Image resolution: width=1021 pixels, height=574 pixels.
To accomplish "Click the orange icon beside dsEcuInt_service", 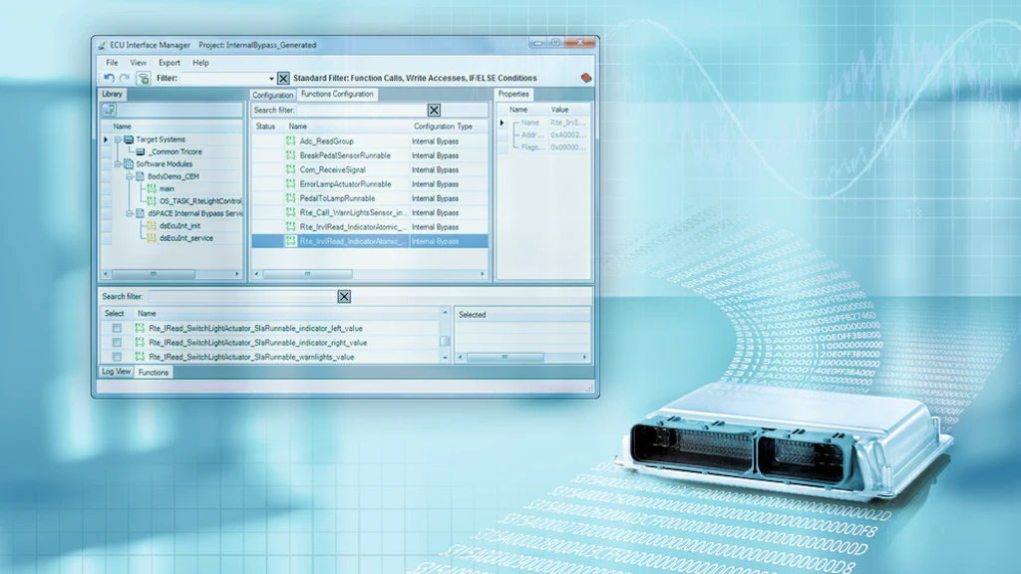I will (x=152, y=238).
